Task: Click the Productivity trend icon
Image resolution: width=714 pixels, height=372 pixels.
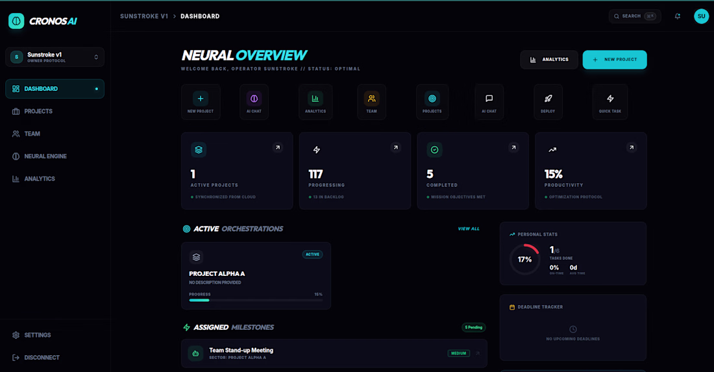Action: click(x=552, y=150)
